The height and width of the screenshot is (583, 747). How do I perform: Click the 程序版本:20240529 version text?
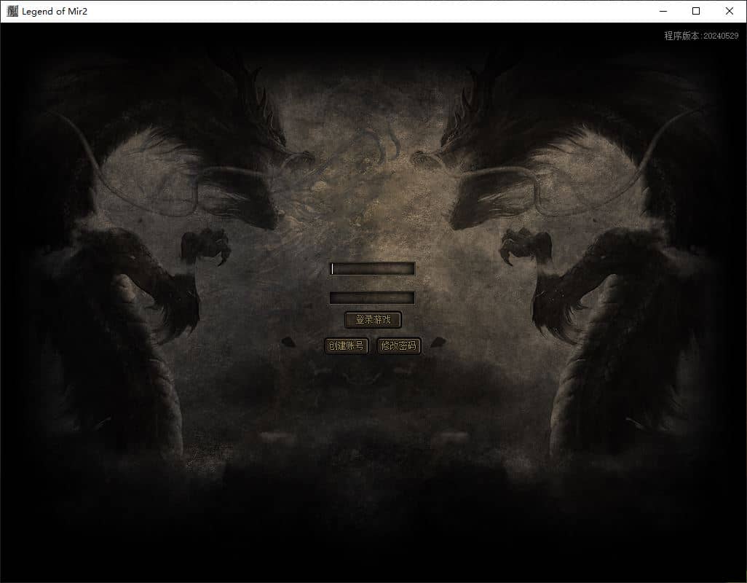coord(701,36)
